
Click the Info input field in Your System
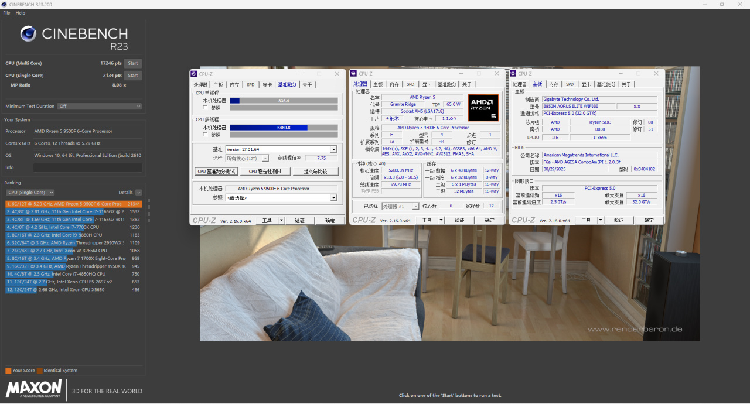[x=87, y=167]
